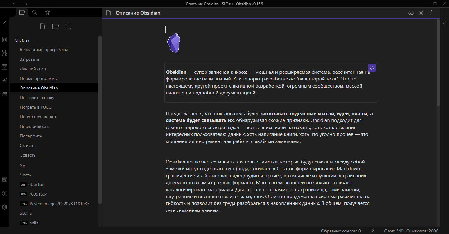Toggle editing mode pencil in status bar
The image size is (449, 234).
coord(373,231)
